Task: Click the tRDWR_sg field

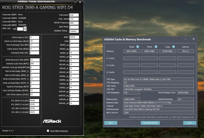Action: point(74,61)
